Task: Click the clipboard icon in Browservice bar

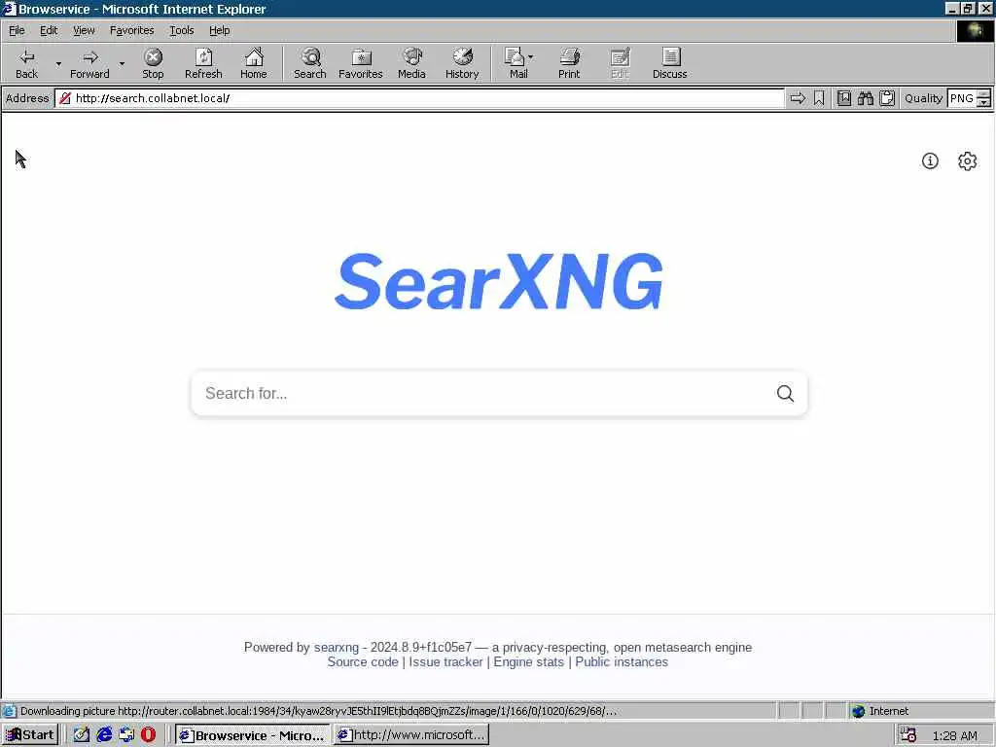Action: pyautogui.click(x=887, y=98)
